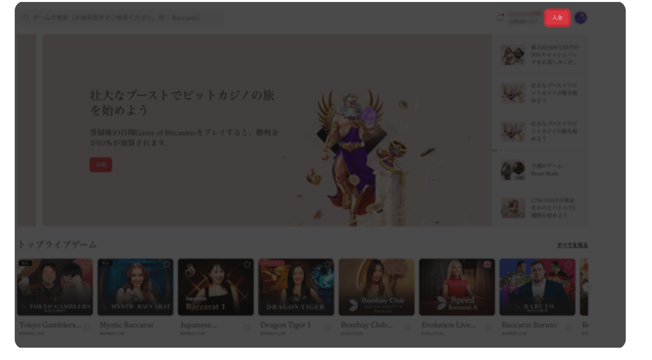Open account balance display in header
Screen dimensions: 652x360
tap(524, 18)
